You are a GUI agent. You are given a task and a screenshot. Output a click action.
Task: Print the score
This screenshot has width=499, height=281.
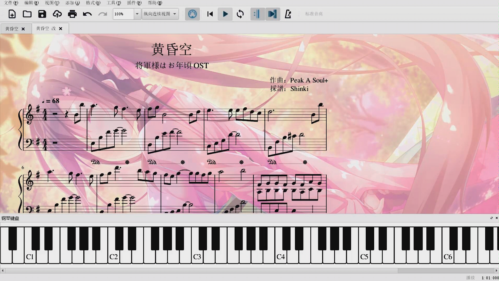72,14
